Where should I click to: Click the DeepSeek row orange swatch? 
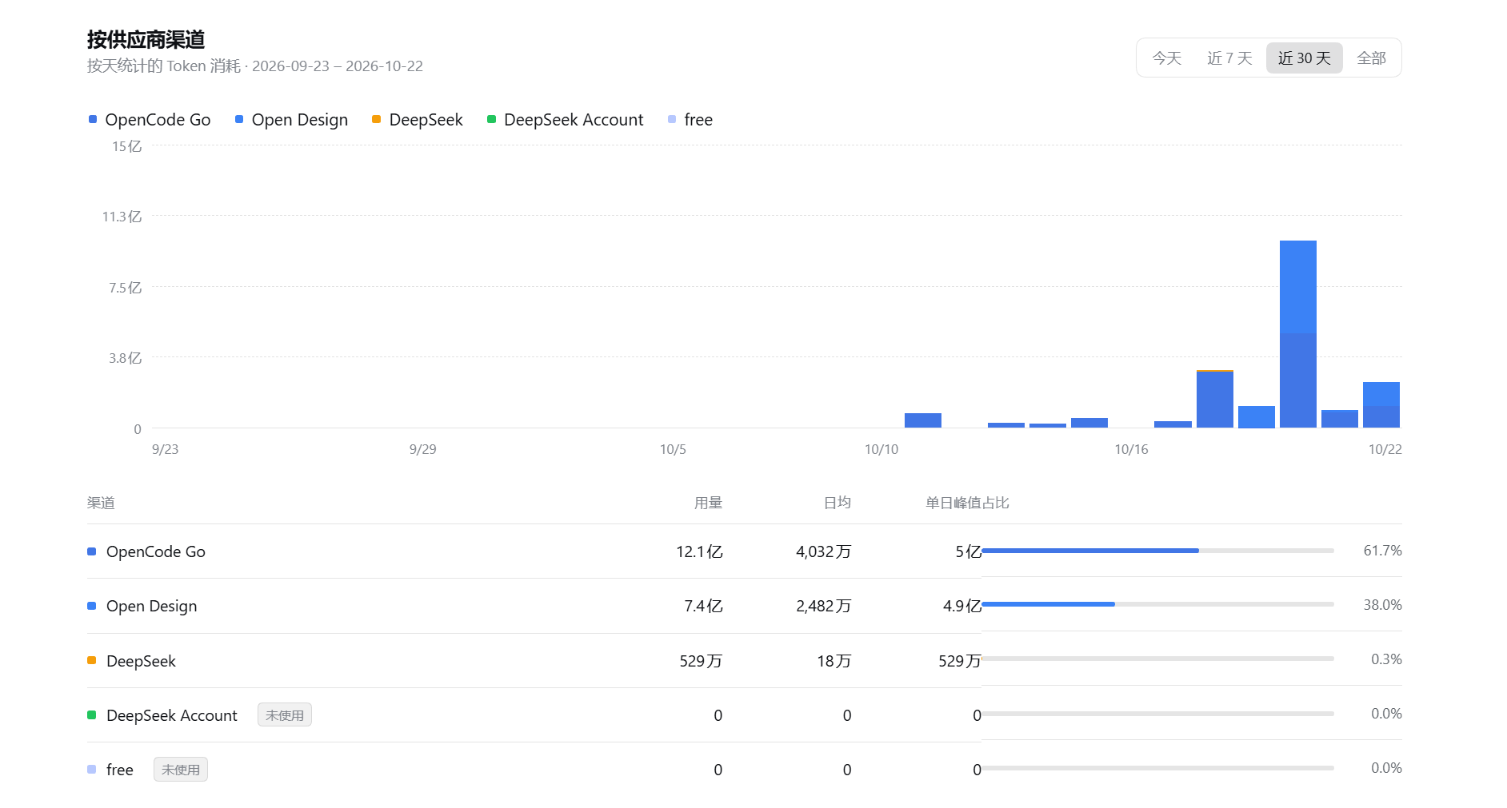91,660
